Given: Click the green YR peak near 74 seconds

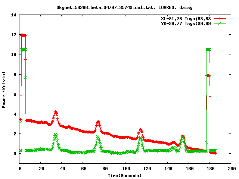Looking at the screenshot, I should [x=98, y=137].
